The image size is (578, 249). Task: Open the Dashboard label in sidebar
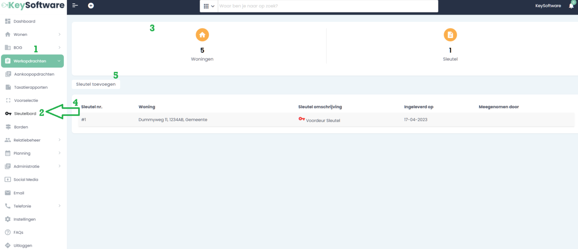(24, 21)
